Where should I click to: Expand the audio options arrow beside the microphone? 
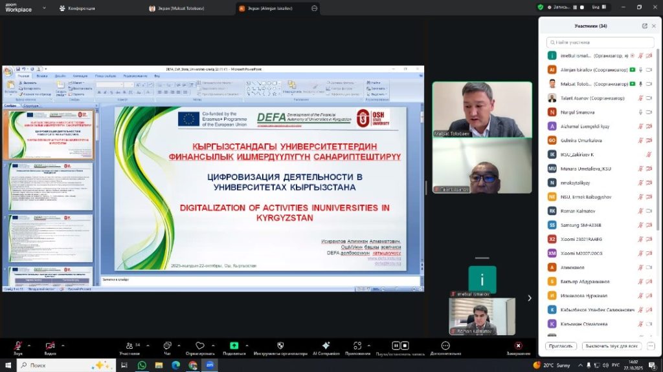(30, 345)
